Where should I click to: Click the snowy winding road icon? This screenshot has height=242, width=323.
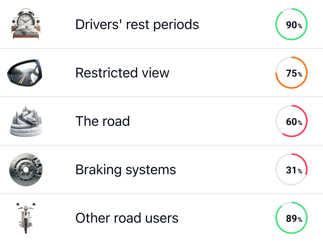pyautogui.click(x=26, y=121)
